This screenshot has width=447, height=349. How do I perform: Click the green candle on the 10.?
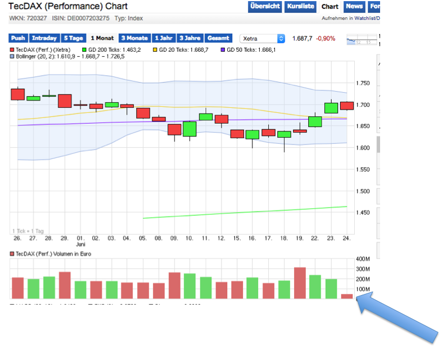click(189, 129)
